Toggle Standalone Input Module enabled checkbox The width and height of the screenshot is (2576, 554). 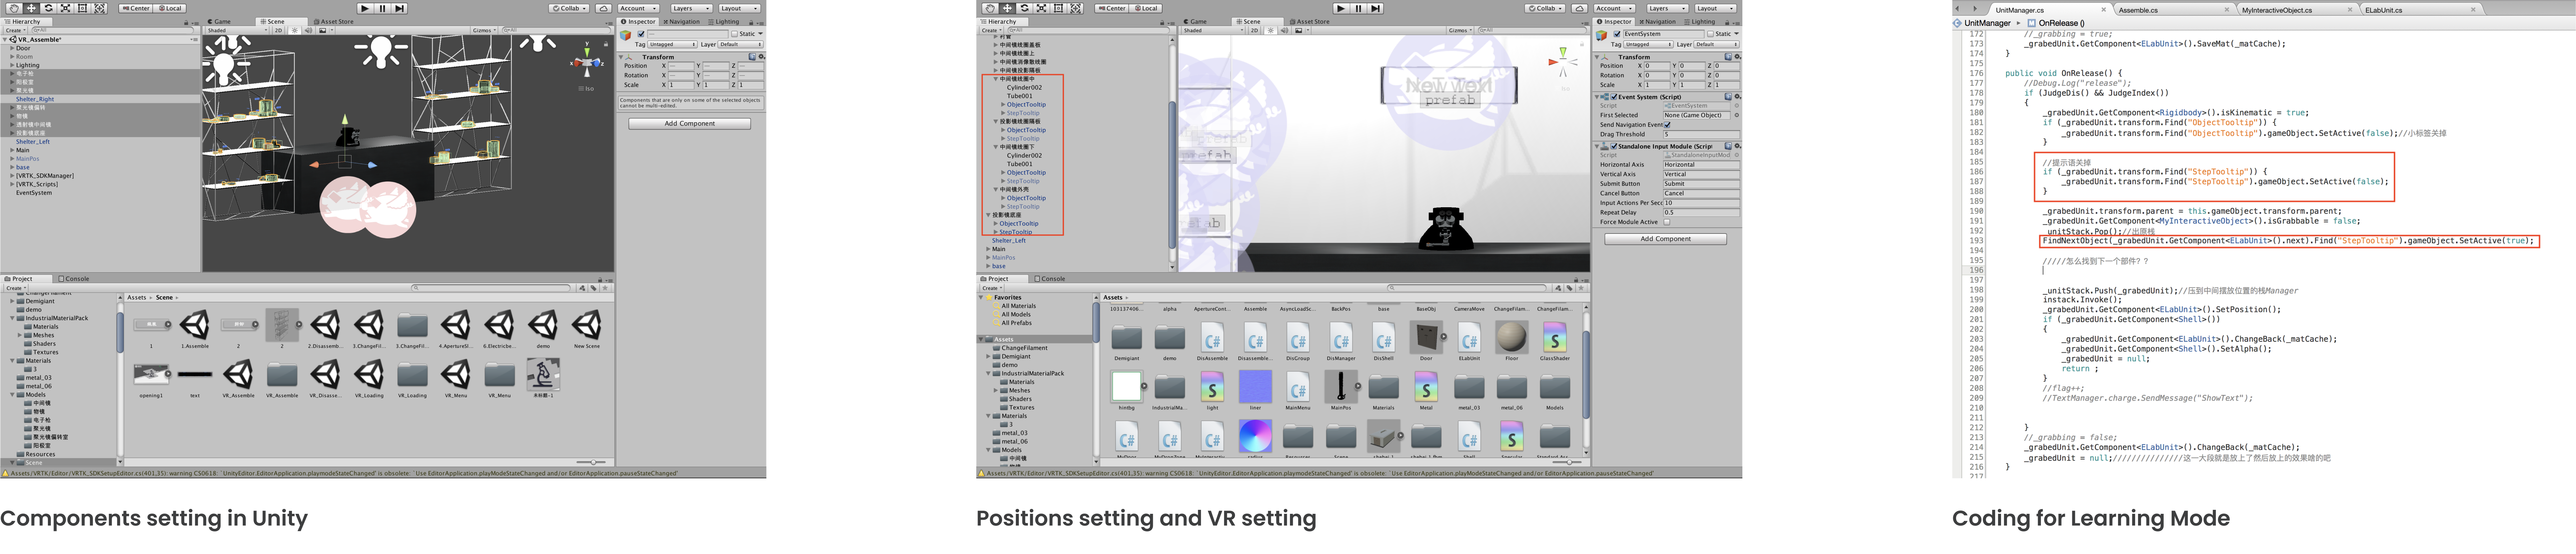click(1614, 147)
